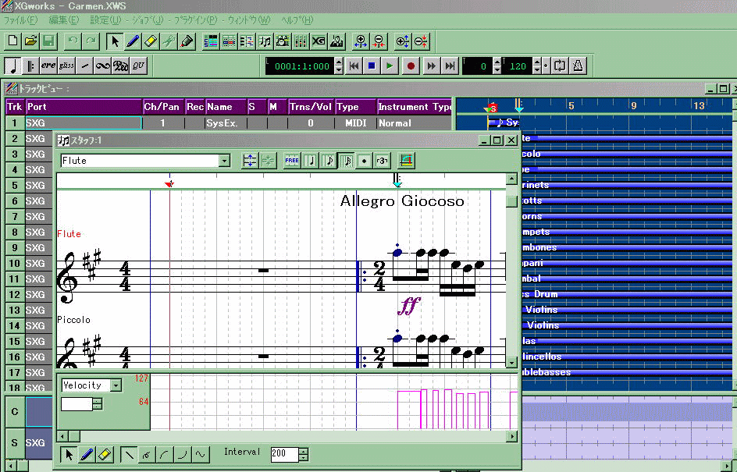Viewport: 737px width, 472px height.
Task: Undo the last edit
Action: coord(73,41)
